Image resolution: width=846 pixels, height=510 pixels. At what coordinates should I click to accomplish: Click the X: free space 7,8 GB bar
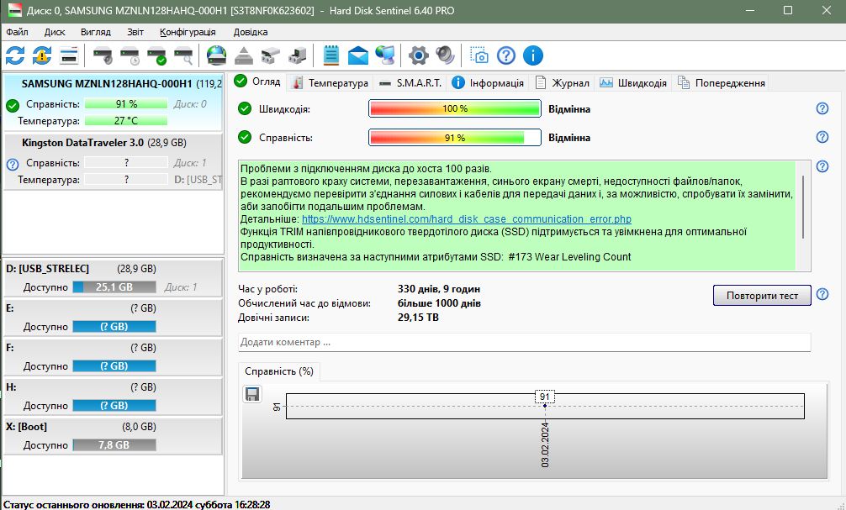click(x=114, y=444)
